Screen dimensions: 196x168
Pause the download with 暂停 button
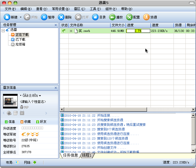pos(48,17)
